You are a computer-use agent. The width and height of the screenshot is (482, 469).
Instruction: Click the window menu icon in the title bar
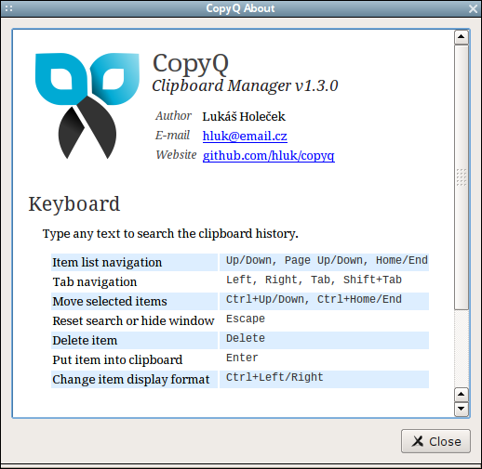(x=8, y=8)
